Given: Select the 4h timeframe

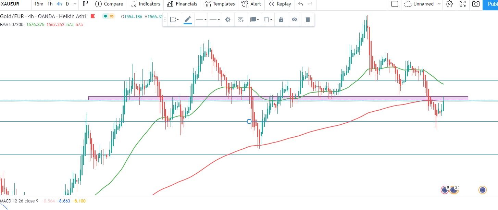Looking at the screenshot, I should 59,4.
